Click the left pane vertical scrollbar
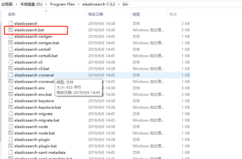Viewport: 242px width, 159px height. tap(1, 82)
